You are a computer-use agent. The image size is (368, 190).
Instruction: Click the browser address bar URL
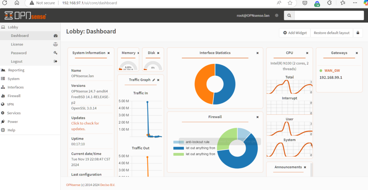click(89, 3)
